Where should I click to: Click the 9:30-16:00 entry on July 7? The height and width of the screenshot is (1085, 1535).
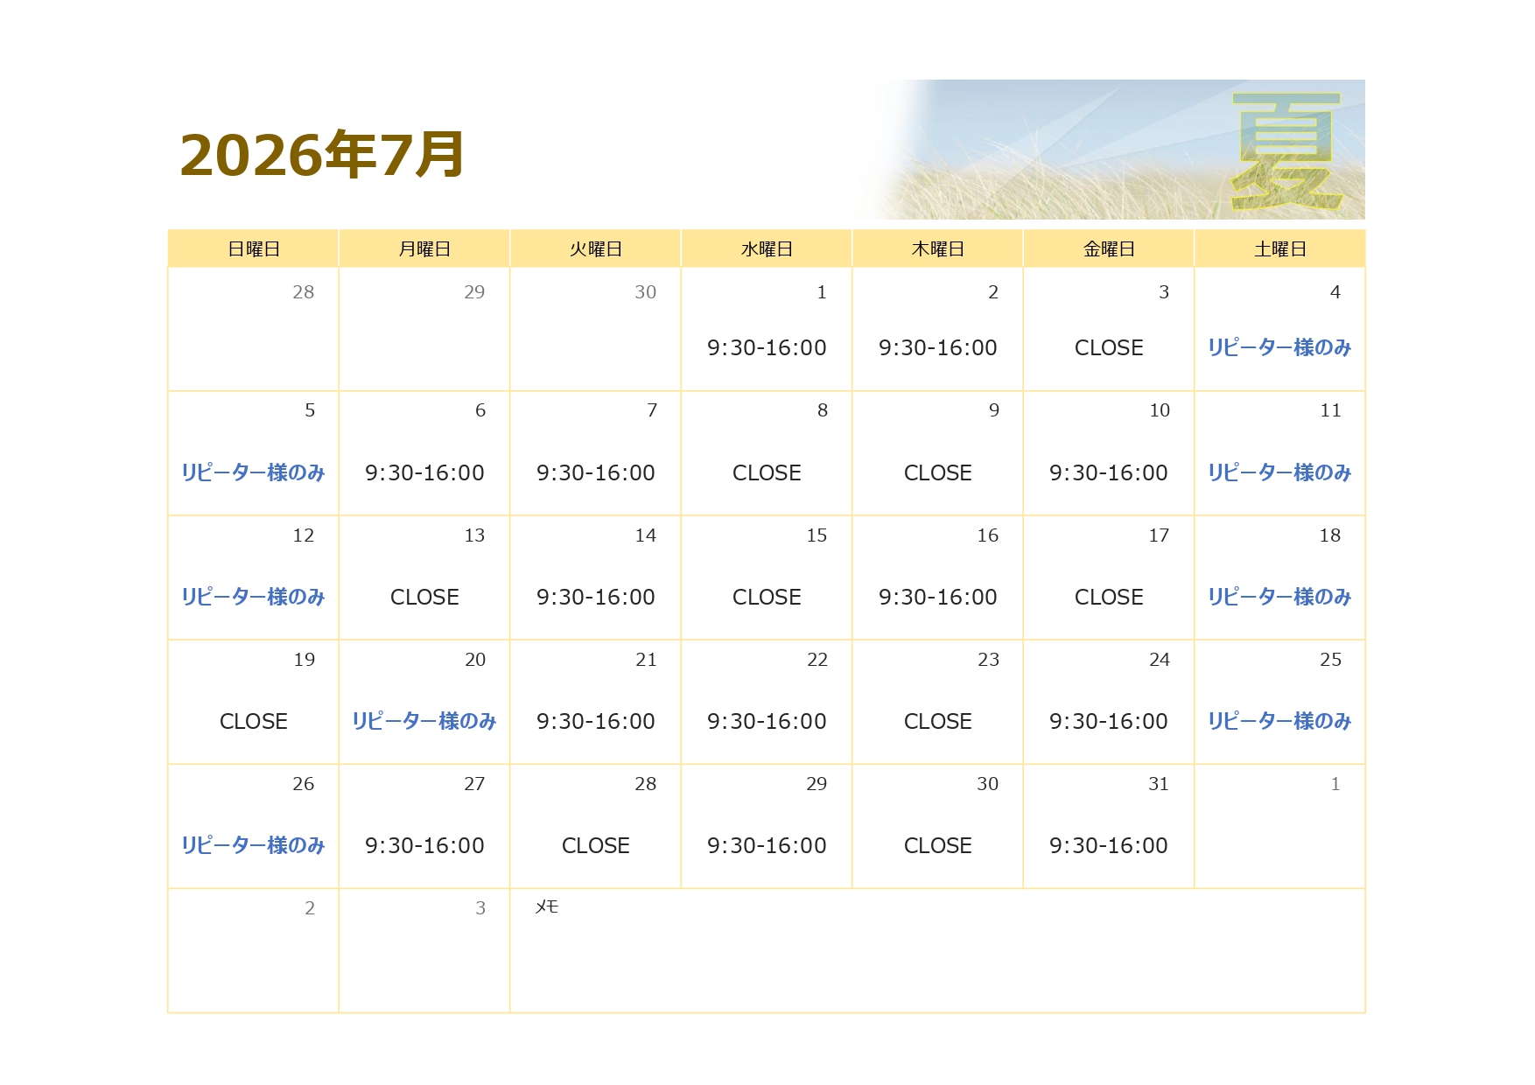[596, 473]
